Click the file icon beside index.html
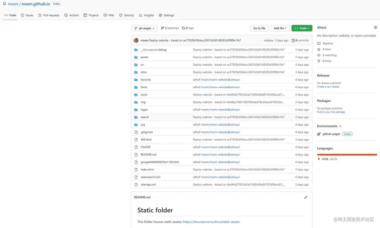 [136, 169]
